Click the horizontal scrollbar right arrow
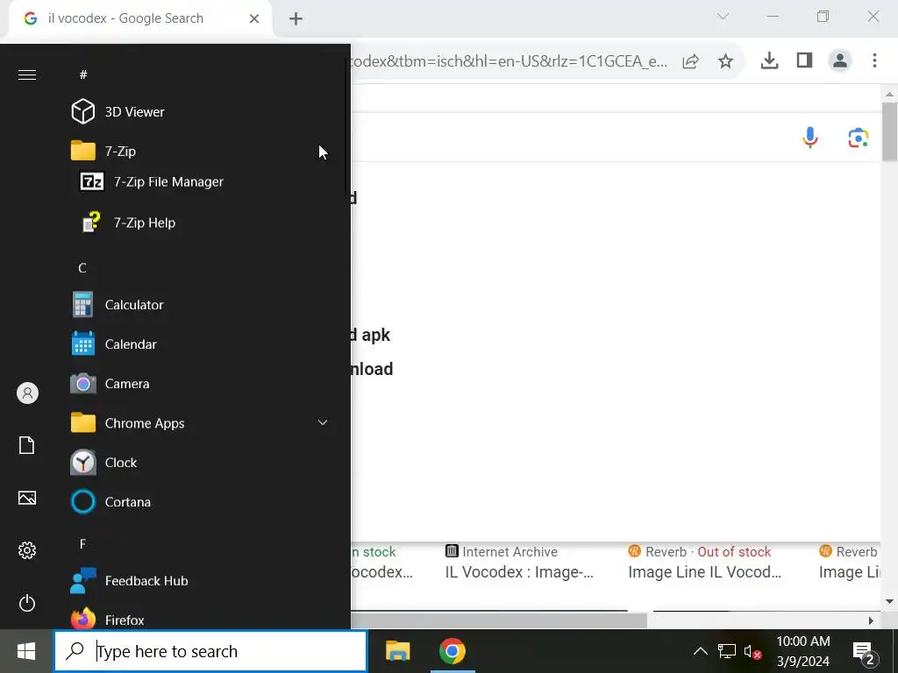The height and width of the screenshot is (673, 898). click(871, 620)
